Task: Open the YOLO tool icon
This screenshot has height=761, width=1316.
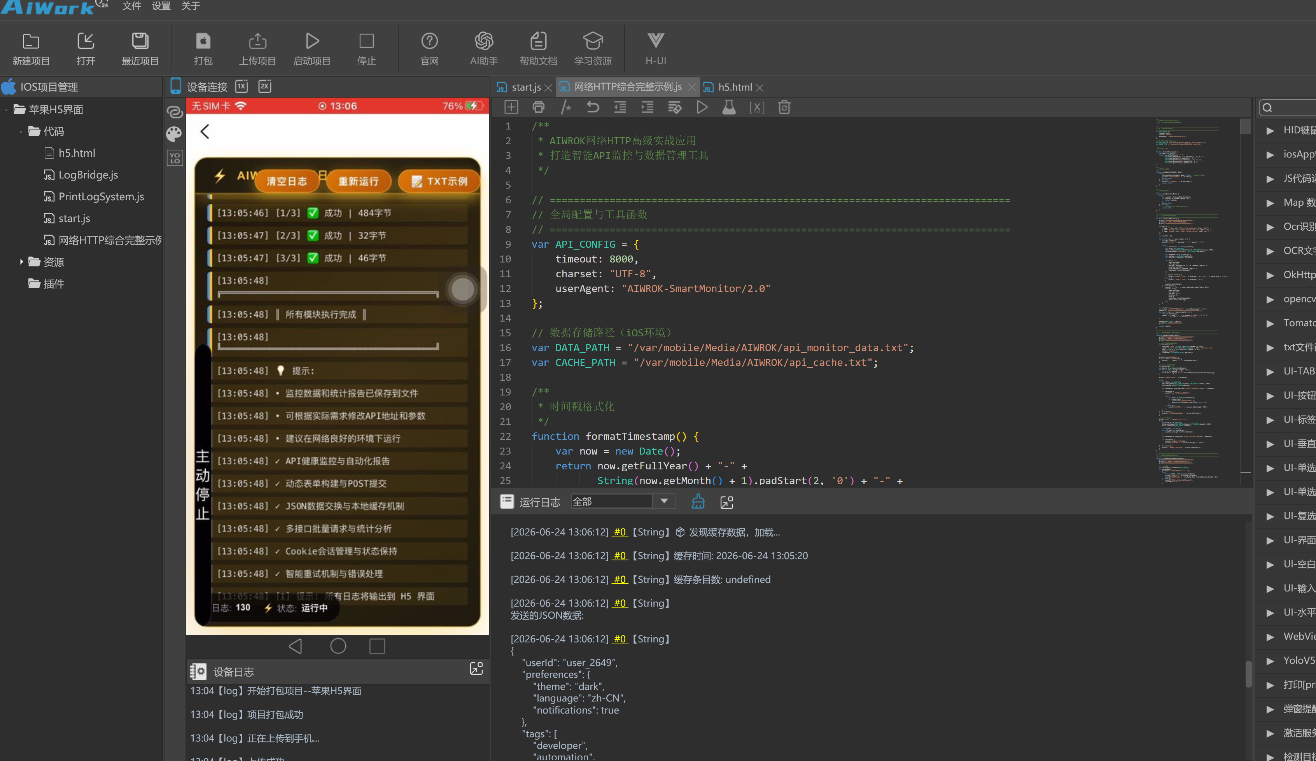Action: (175, 158)
